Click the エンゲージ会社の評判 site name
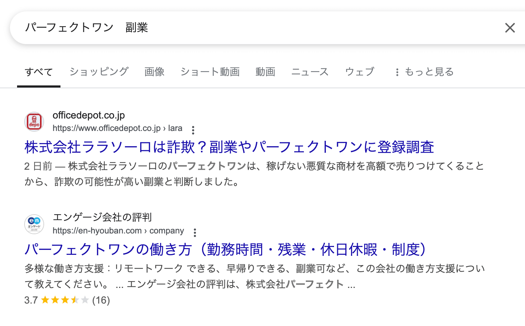 tap(102, 217)
